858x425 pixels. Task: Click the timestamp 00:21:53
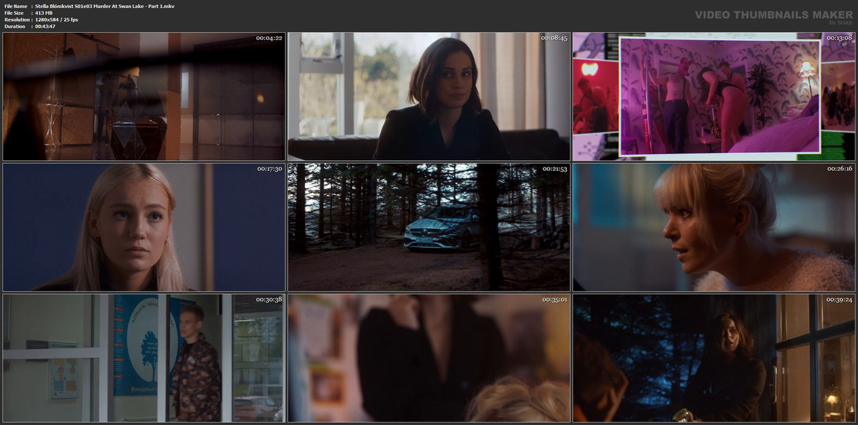(x=554, y=169)
